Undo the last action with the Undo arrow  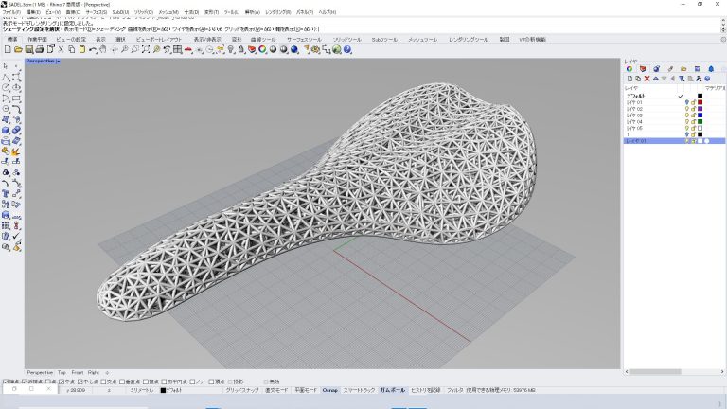click(93, 49)
